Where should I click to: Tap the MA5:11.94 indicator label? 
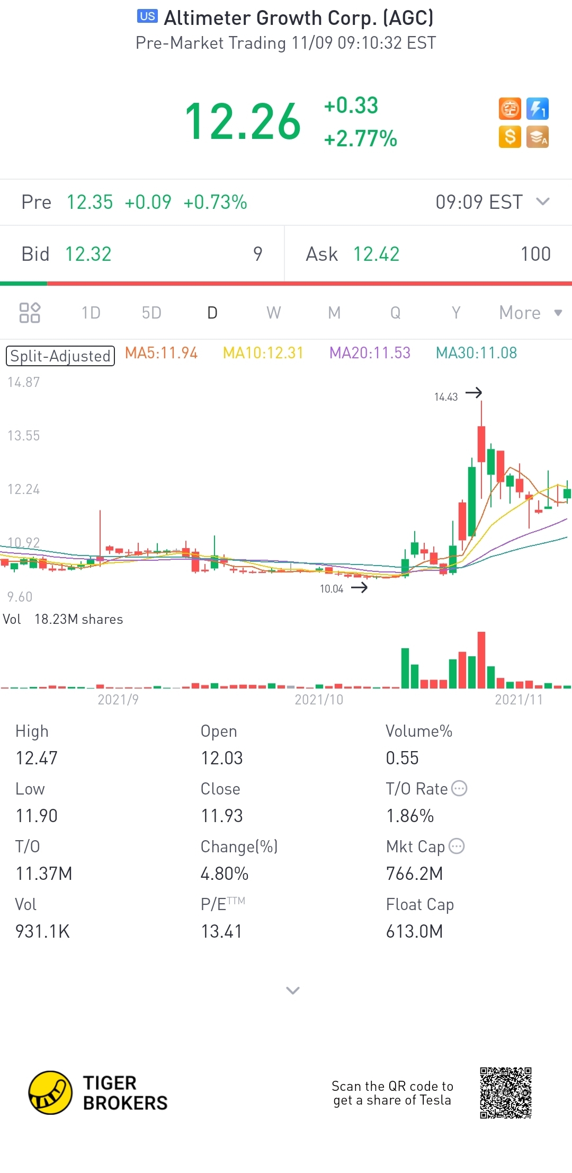[x=161, y=353]
